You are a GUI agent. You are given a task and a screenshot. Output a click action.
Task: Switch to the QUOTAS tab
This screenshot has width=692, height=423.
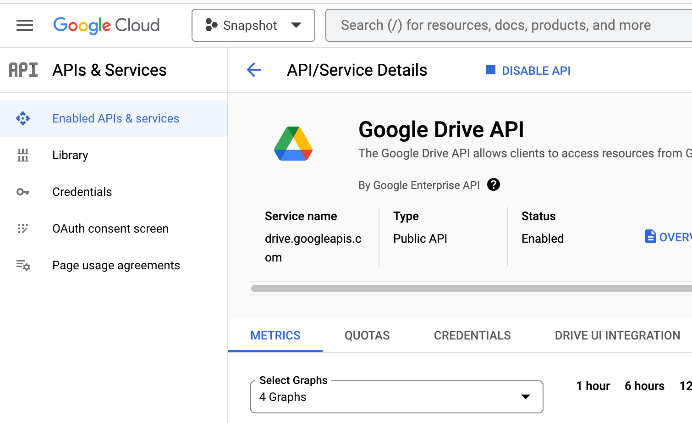(367, 335)
